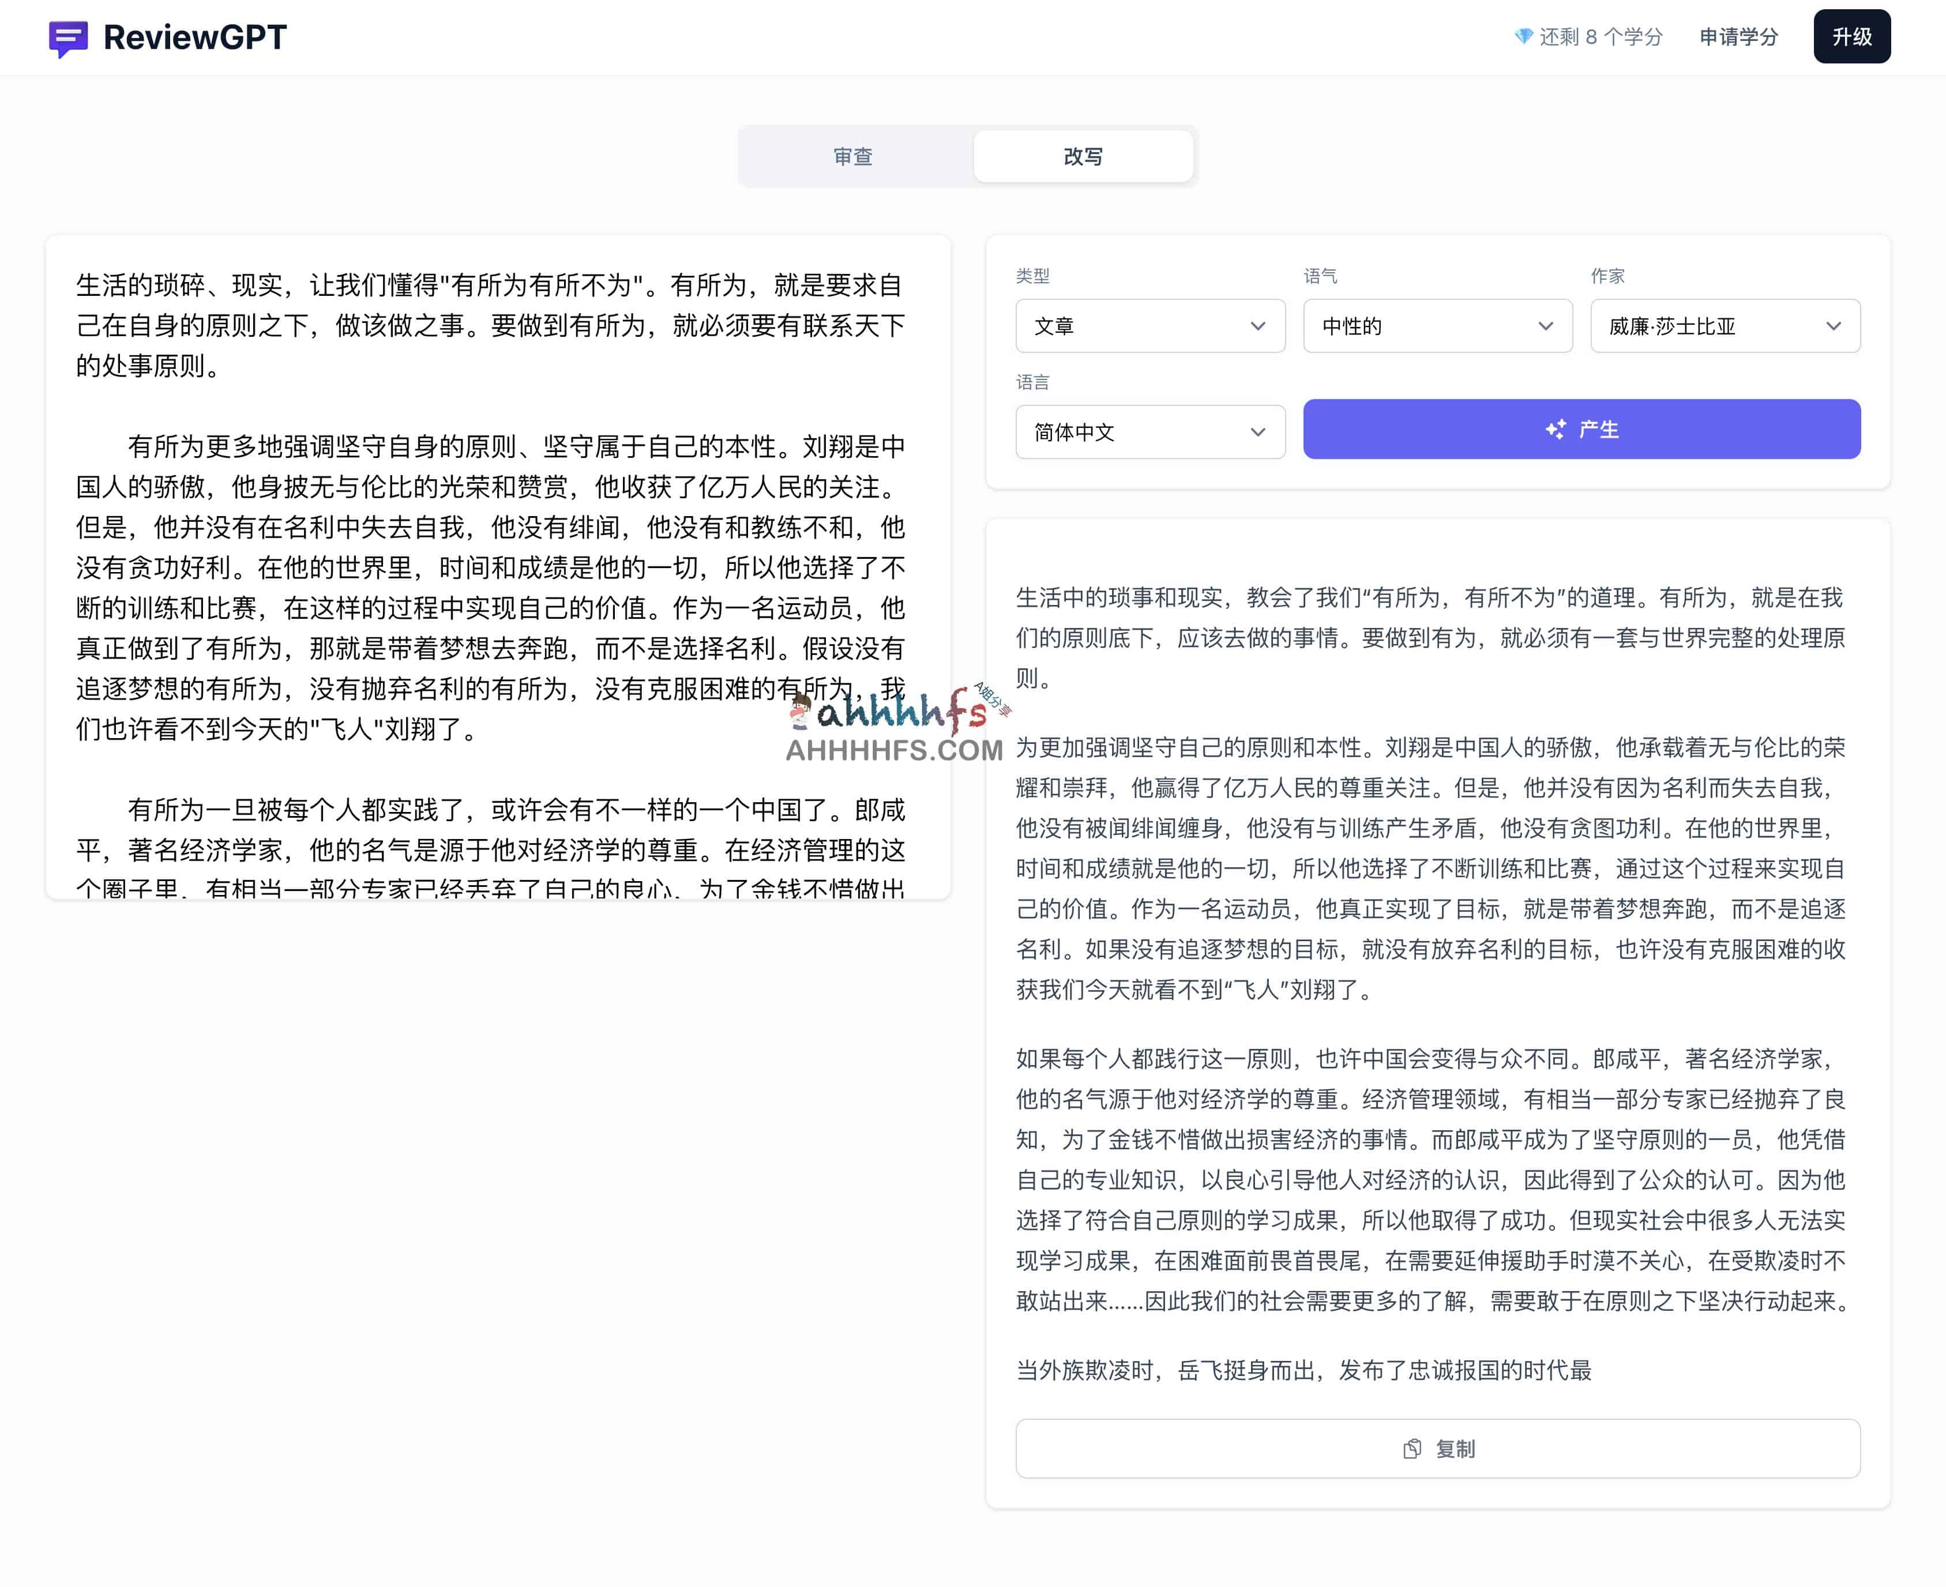Viewport: 1946px width, 1587px height.
Task: Click the ReviewGPT logo icon
Action: [x=67, y=36]
